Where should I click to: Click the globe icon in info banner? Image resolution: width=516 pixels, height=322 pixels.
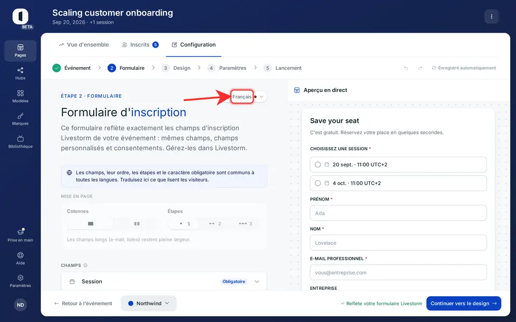pos(69,172)
